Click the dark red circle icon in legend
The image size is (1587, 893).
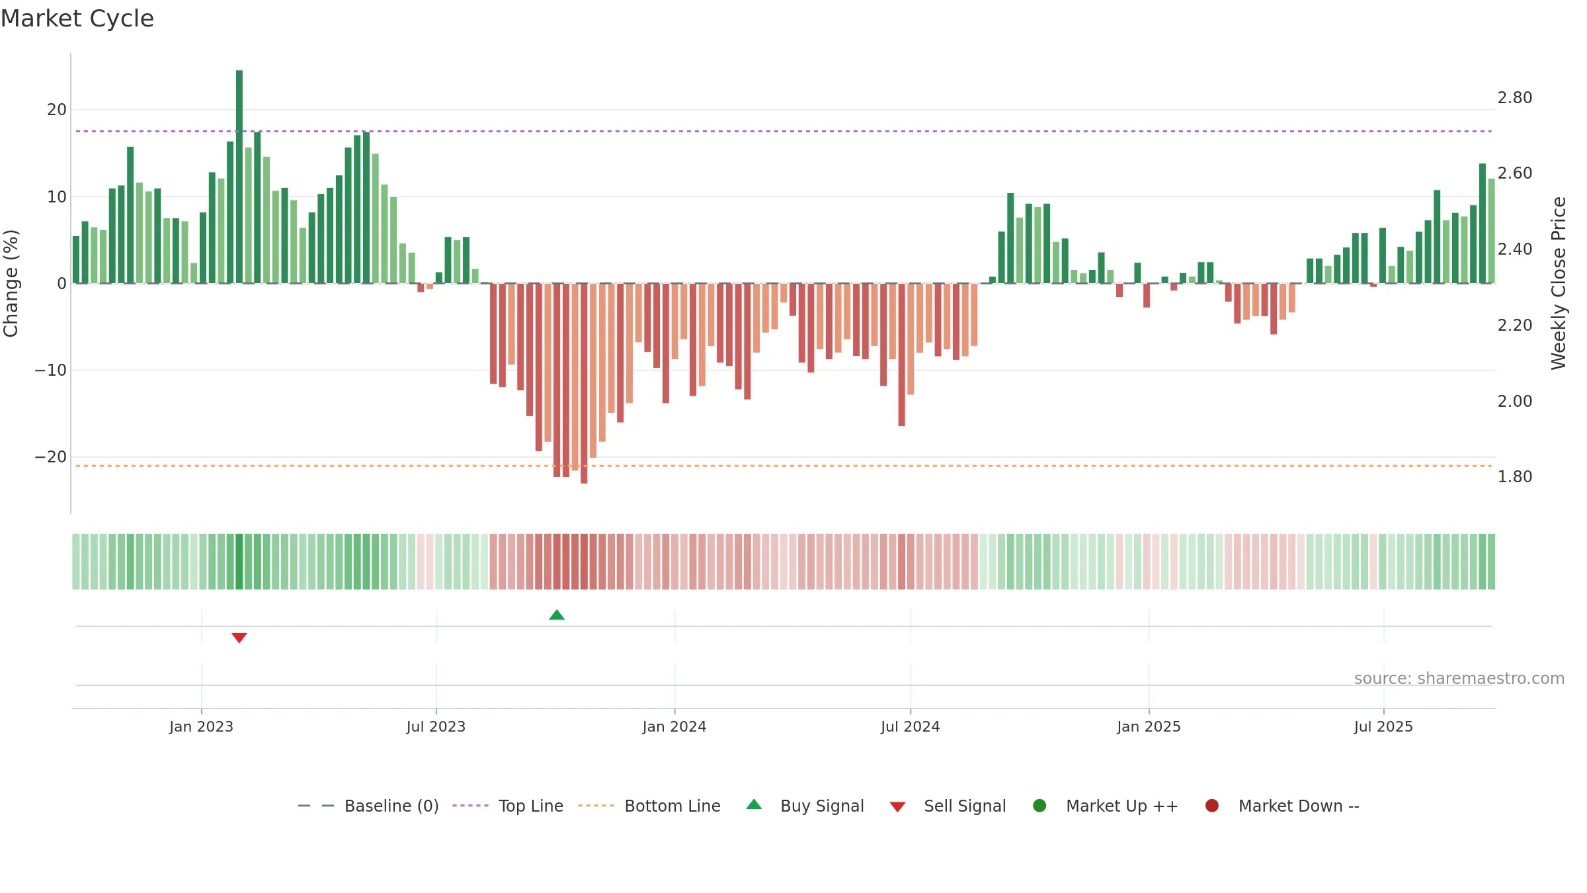[1212, 806]
